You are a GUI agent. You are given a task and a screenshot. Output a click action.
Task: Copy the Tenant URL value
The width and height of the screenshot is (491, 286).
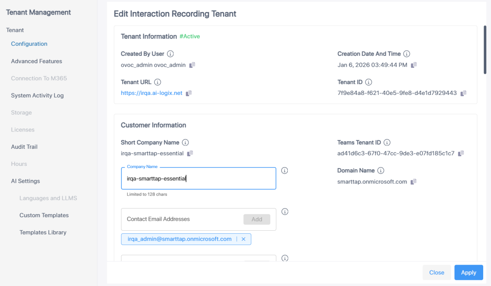tap(189, 93)
